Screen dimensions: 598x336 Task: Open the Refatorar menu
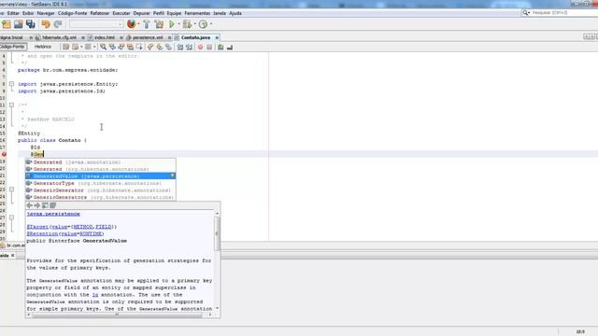(x=100, y=13)
